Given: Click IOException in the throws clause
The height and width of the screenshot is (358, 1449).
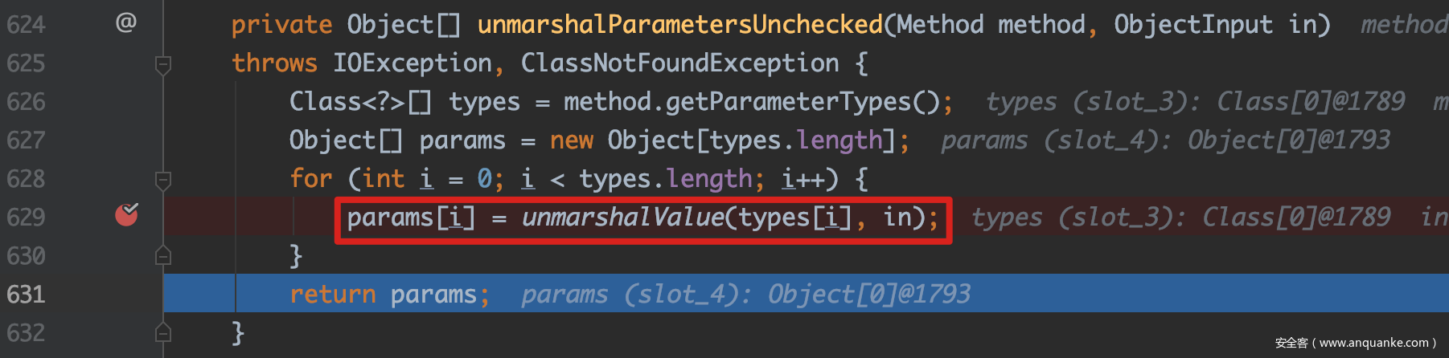Looking at the screenshot, I should [413, 63].
